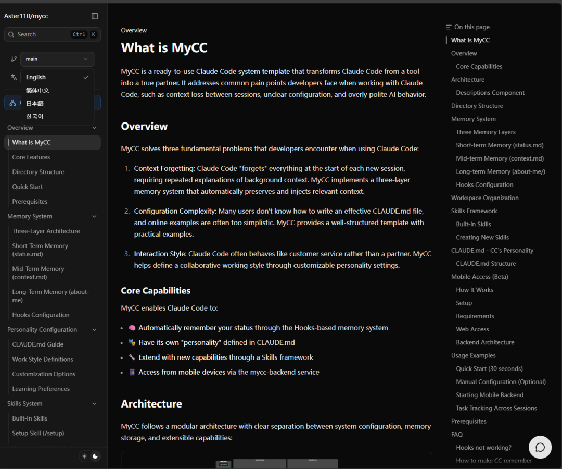Open Customization Options sidebar page
Screen dimensions: 562x469
(44, 374)
